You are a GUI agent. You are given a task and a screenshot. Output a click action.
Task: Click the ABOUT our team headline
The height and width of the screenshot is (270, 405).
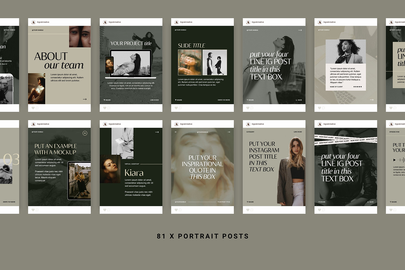click(x=59, y=60)
